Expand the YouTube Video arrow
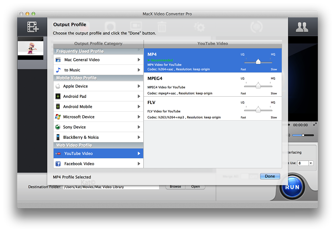This screenshot has width=335, height=232. pyautogui.click(x=139, y=154)
